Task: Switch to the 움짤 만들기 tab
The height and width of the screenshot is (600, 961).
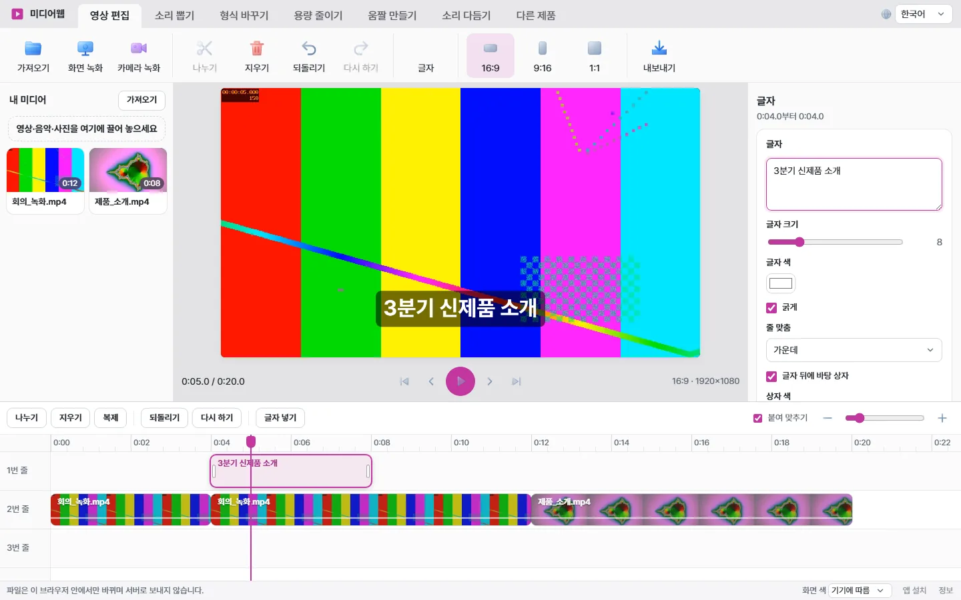Action: pyautogui.click(x=392, y=15)
